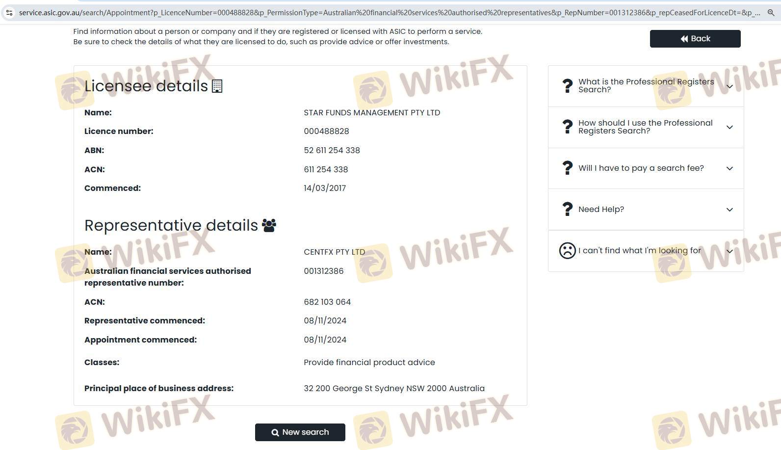Image resolution: width=781 pixels, height=450 pixels.
Task: Click the URL in the address bar
Action: pos(390,13)
